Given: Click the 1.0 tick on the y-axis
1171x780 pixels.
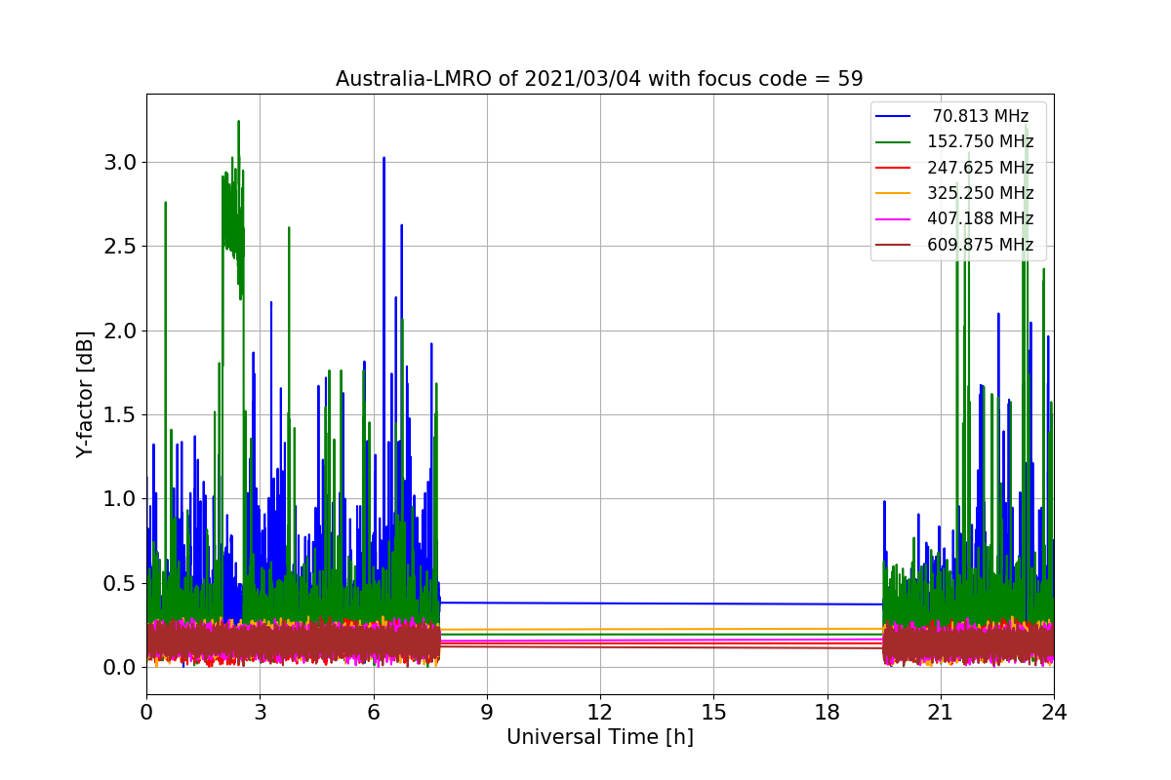Looking at the screenshot, I should pos(120,498).
